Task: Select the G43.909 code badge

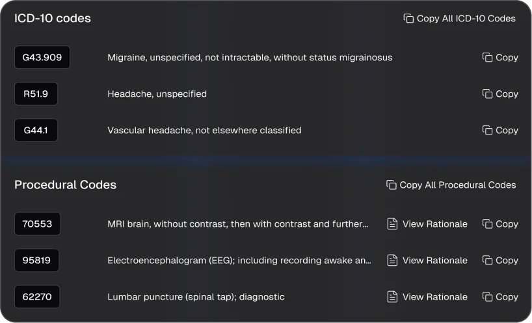Action: pyautogui.click(x=42, y=57)
